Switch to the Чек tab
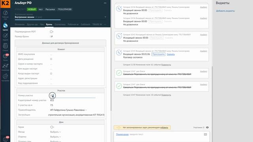Viewport: 253px width, 142px height. coord(42,24)
